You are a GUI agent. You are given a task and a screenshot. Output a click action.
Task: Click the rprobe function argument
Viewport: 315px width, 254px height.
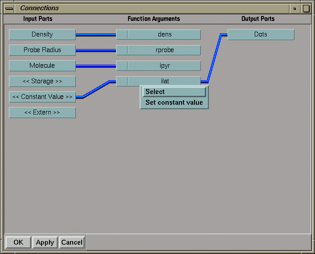164,50
